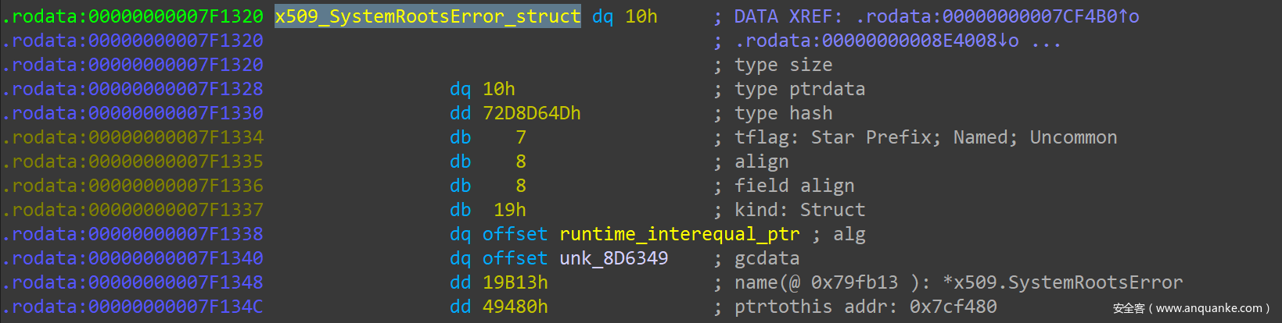
Task: Click the x509_SystemRootsError_struct label
Action: coord(427,16)
